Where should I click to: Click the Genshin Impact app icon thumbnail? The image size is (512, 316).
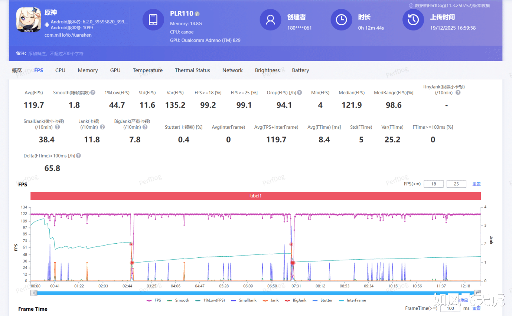(x=29, y=20)
